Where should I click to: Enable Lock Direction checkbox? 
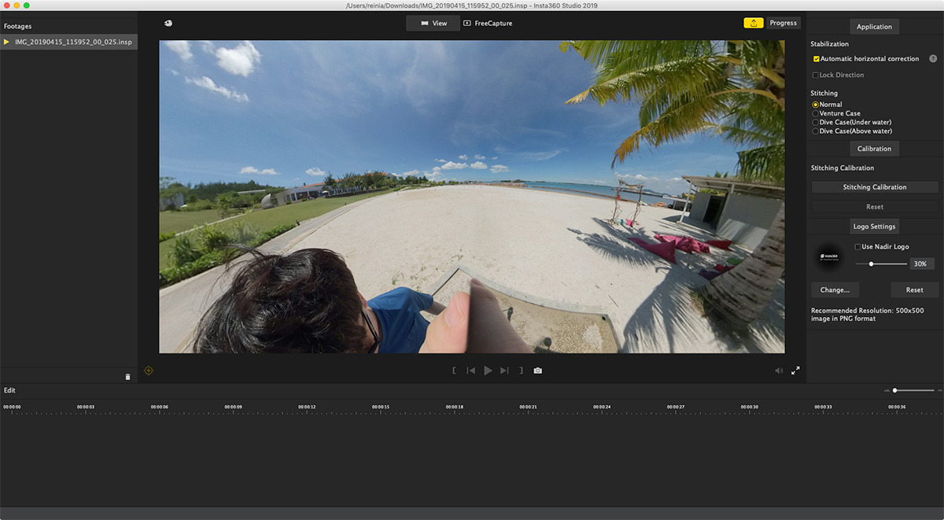click(815, 76)
